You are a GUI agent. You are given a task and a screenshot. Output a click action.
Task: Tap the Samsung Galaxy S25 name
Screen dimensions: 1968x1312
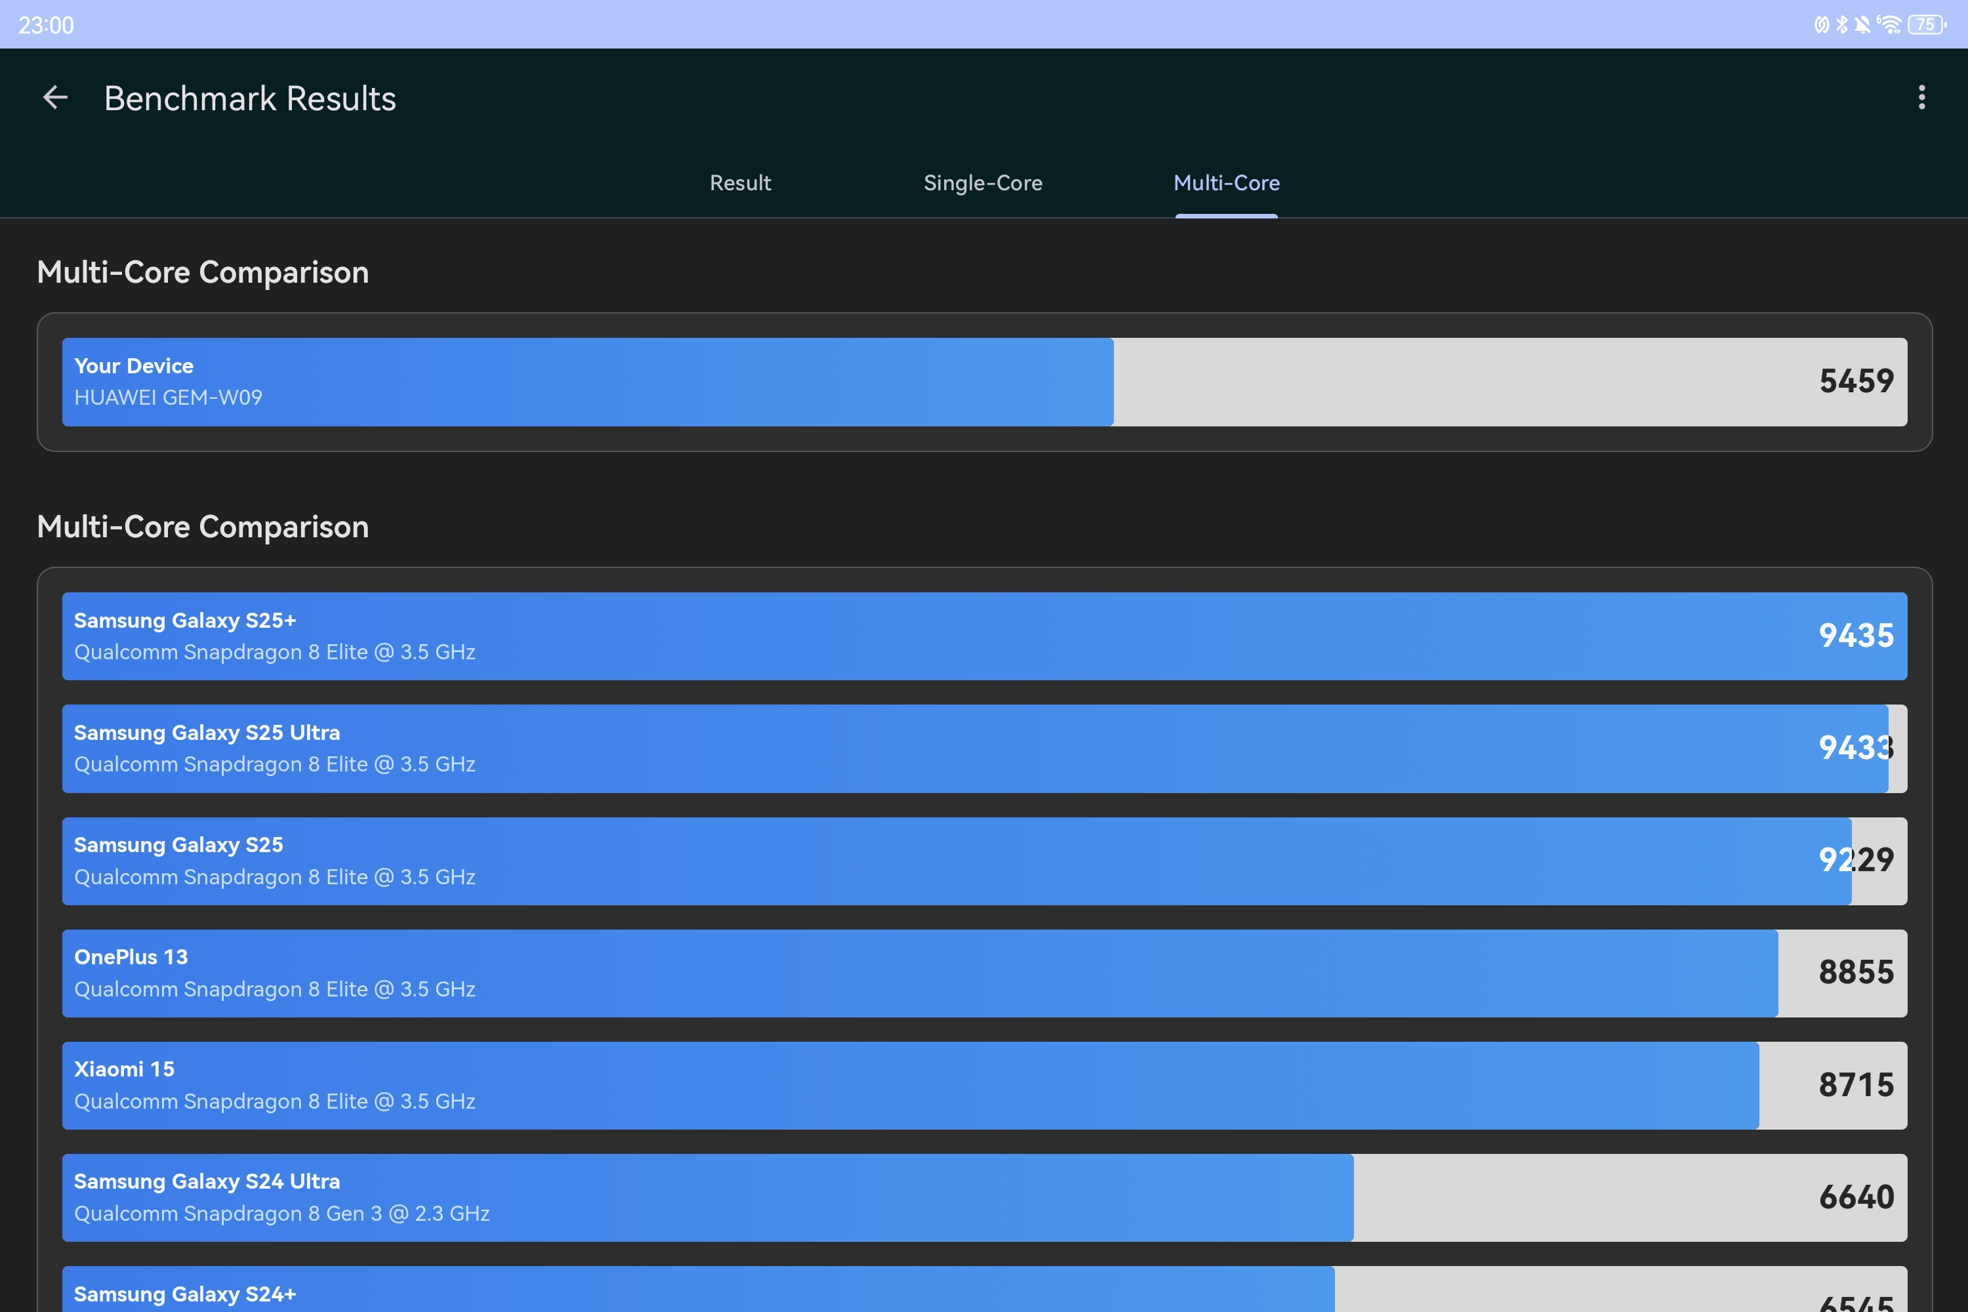(178, 845)
